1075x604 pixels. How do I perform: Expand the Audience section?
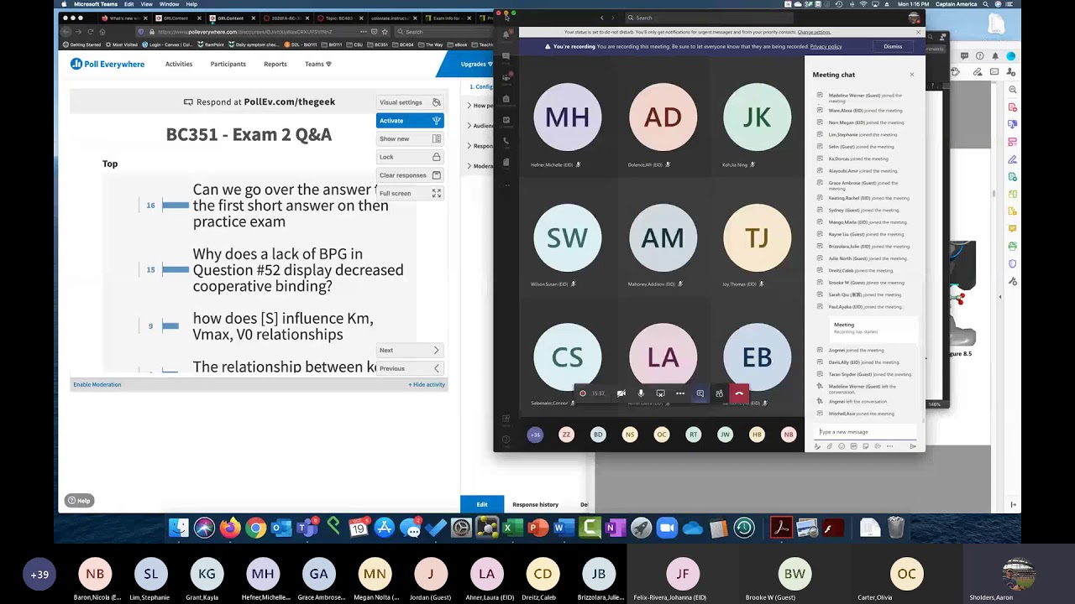click(481, 126)
